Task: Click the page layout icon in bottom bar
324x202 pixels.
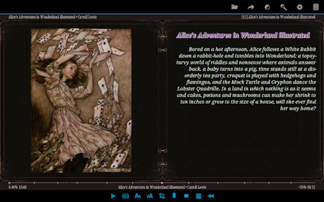Action: click(125, 196)
